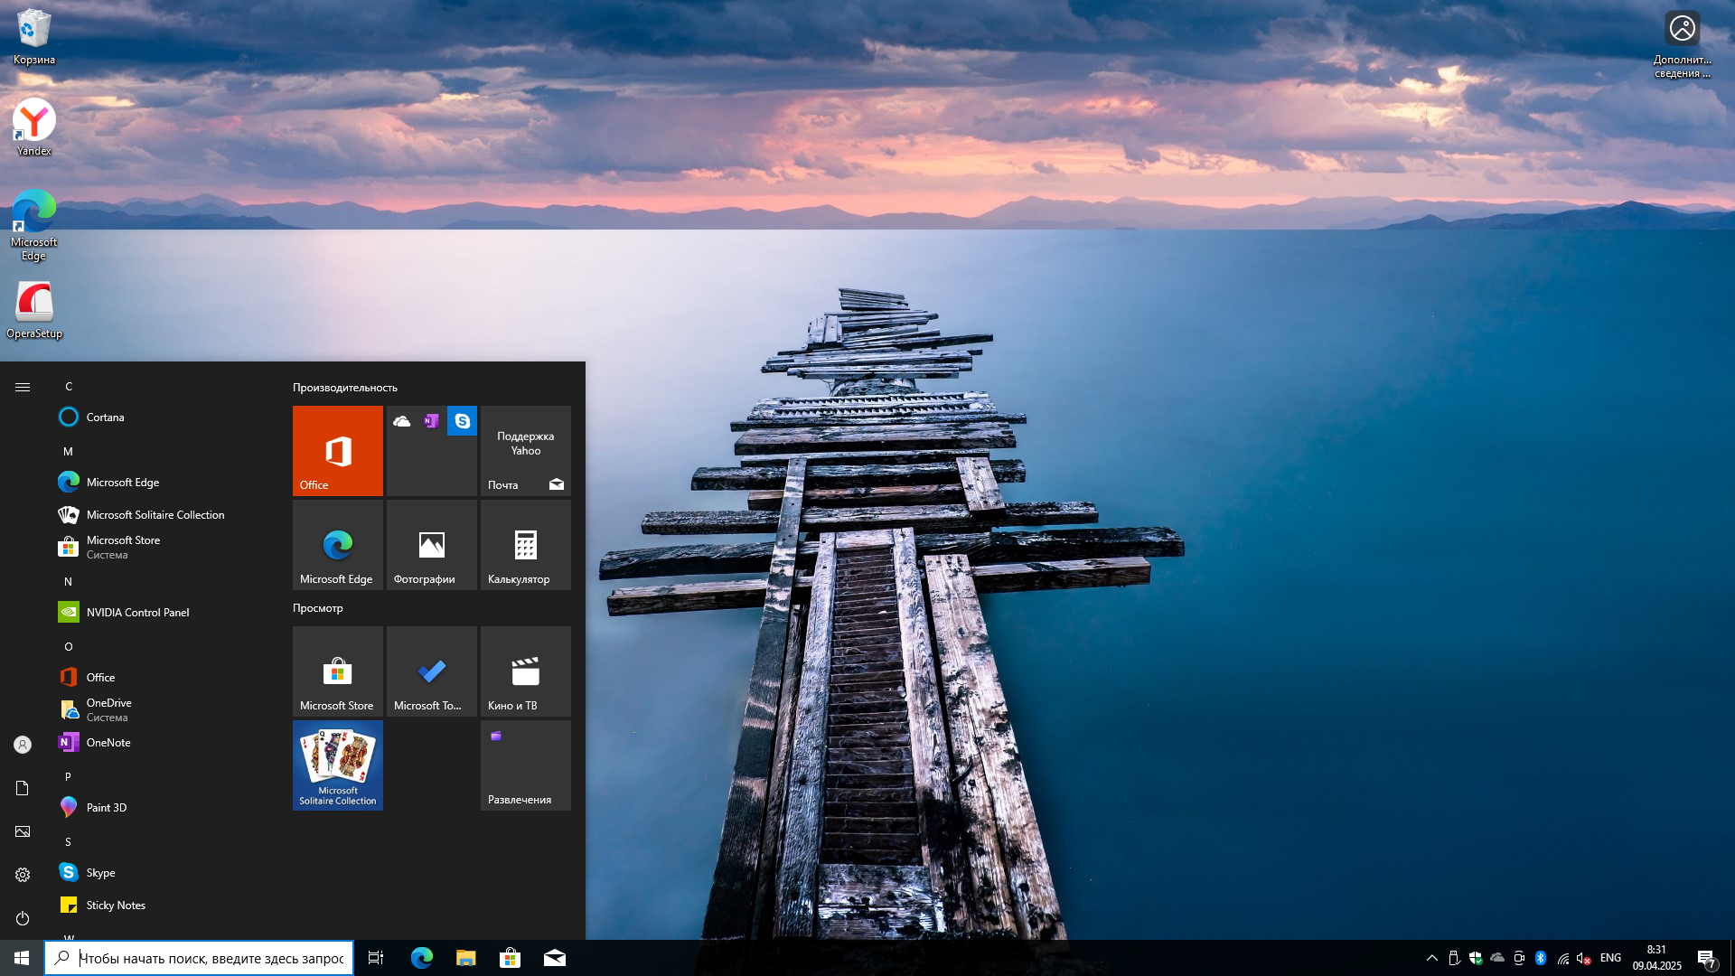Image resolution: width=1735 pixels, height=976 pixels.
Task: Launch Paint 3D from the app list
Action: [106, 808]
